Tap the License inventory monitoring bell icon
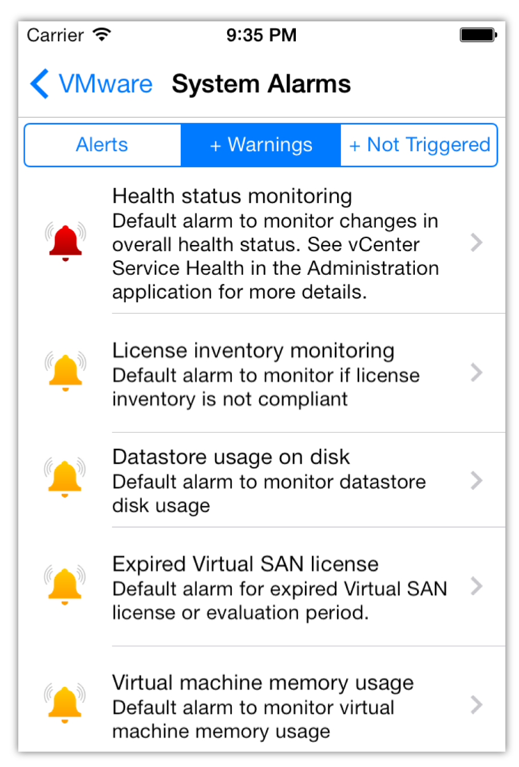The width and height of the screenshot is (519, 767). pyautogui.click(x=65, y=372)
